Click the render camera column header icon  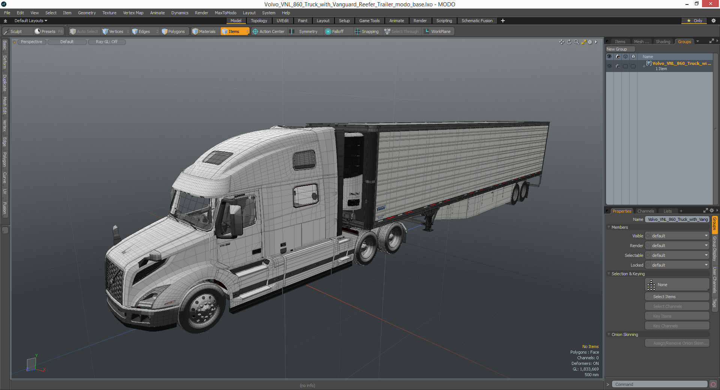tap(617, 57)
